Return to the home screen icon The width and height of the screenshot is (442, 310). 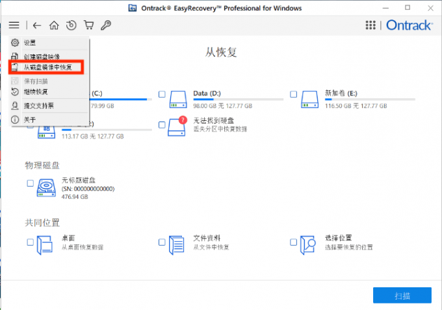54,25
